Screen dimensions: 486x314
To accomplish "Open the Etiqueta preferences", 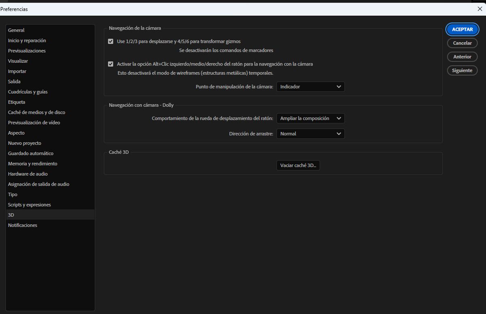I will (x=50, y=102).
